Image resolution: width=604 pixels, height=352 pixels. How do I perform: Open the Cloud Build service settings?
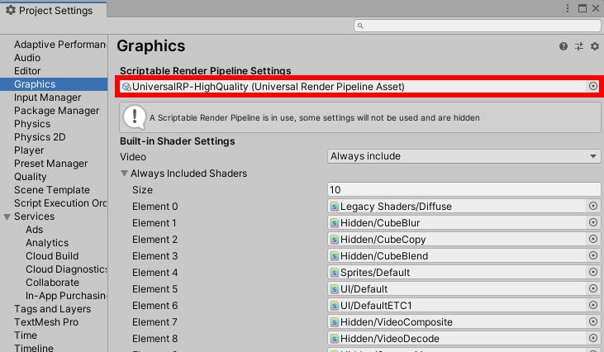click(52, 256)
